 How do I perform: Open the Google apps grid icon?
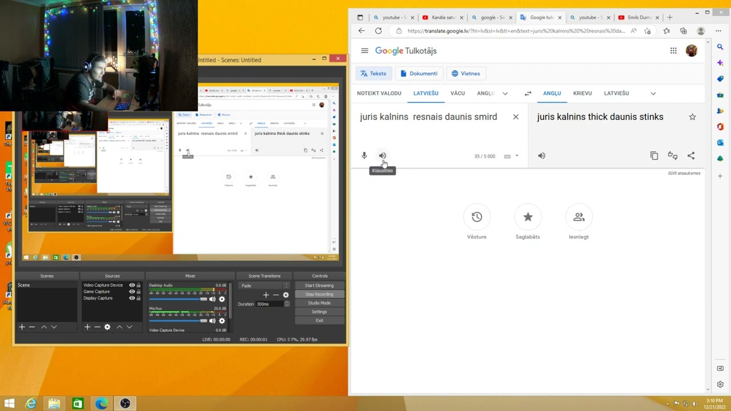click(673, 51)
